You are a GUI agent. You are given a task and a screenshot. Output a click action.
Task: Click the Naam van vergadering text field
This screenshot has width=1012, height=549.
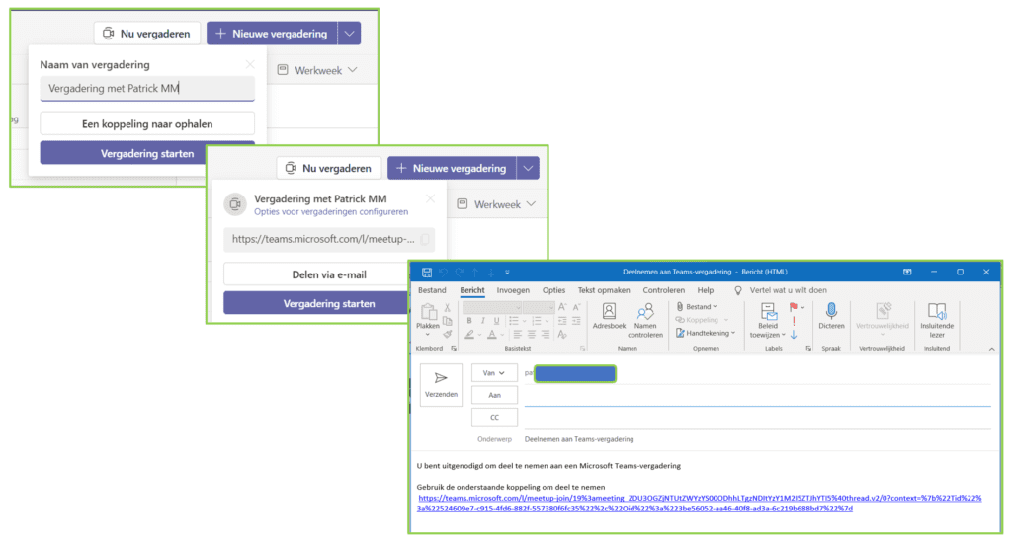pyautogui.click(x=147, y=89)
